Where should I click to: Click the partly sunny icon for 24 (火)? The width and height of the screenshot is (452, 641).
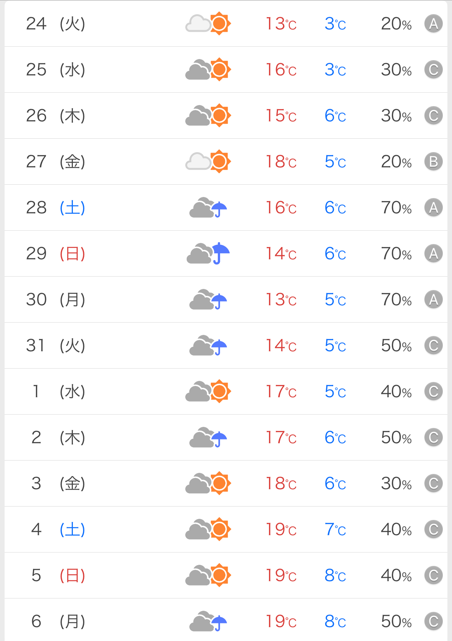click(208, 24)
